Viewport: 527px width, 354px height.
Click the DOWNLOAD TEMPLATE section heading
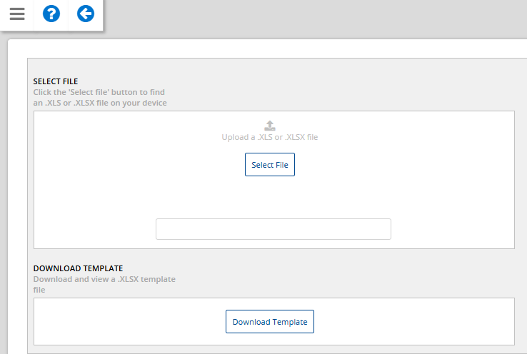pyautogui.click(x=78, y=268)
